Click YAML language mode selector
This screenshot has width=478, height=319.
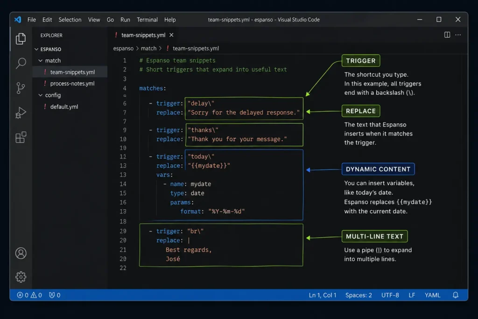pos(433,295)
